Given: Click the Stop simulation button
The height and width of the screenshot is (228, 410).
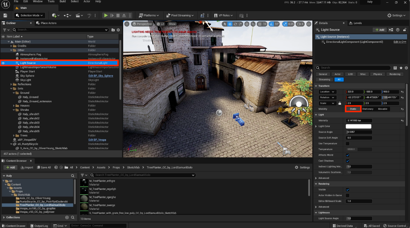Looking at the screenshot, I should click(118, 16).
